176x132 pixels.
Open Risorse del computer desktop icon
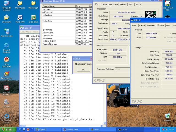[6, 5]
